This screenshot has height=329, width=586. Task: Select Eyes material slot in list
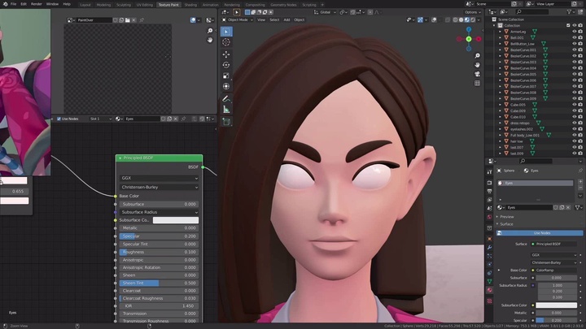tap(536, 183)
